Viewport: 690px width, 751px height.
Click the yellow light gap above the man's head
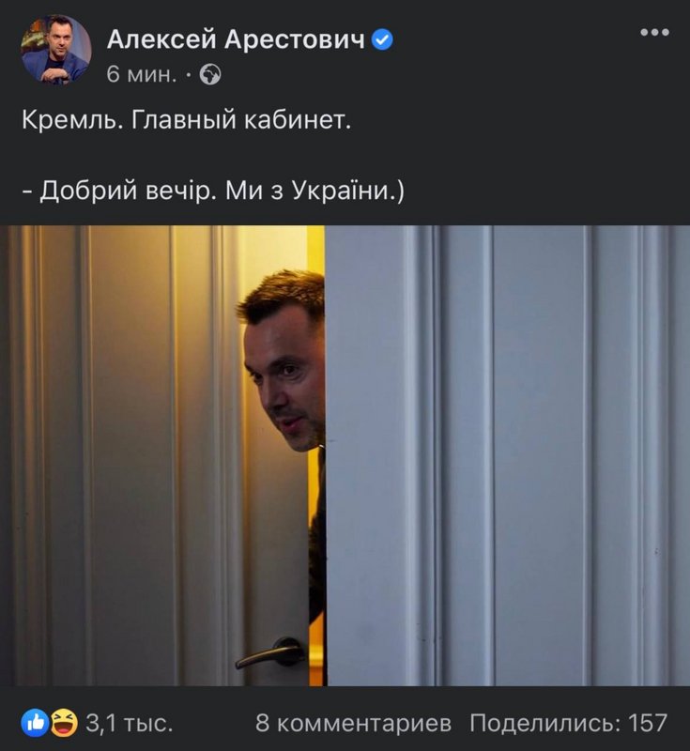[315, 249]
